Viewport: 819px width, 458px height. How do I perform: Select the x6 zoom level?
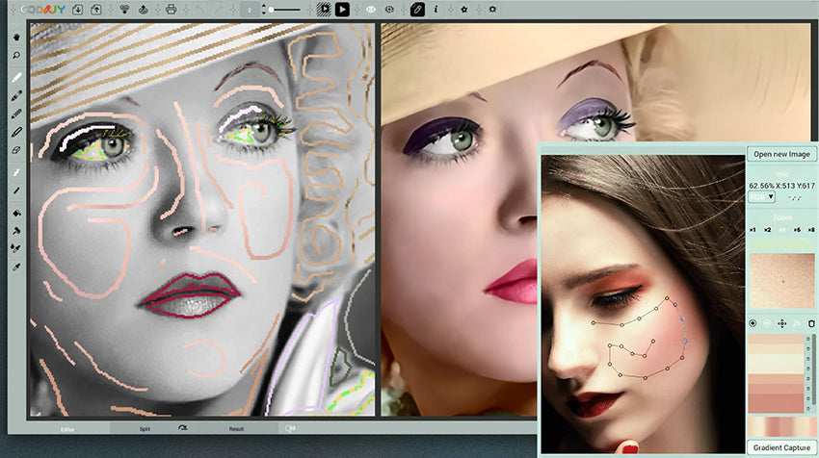797,230
